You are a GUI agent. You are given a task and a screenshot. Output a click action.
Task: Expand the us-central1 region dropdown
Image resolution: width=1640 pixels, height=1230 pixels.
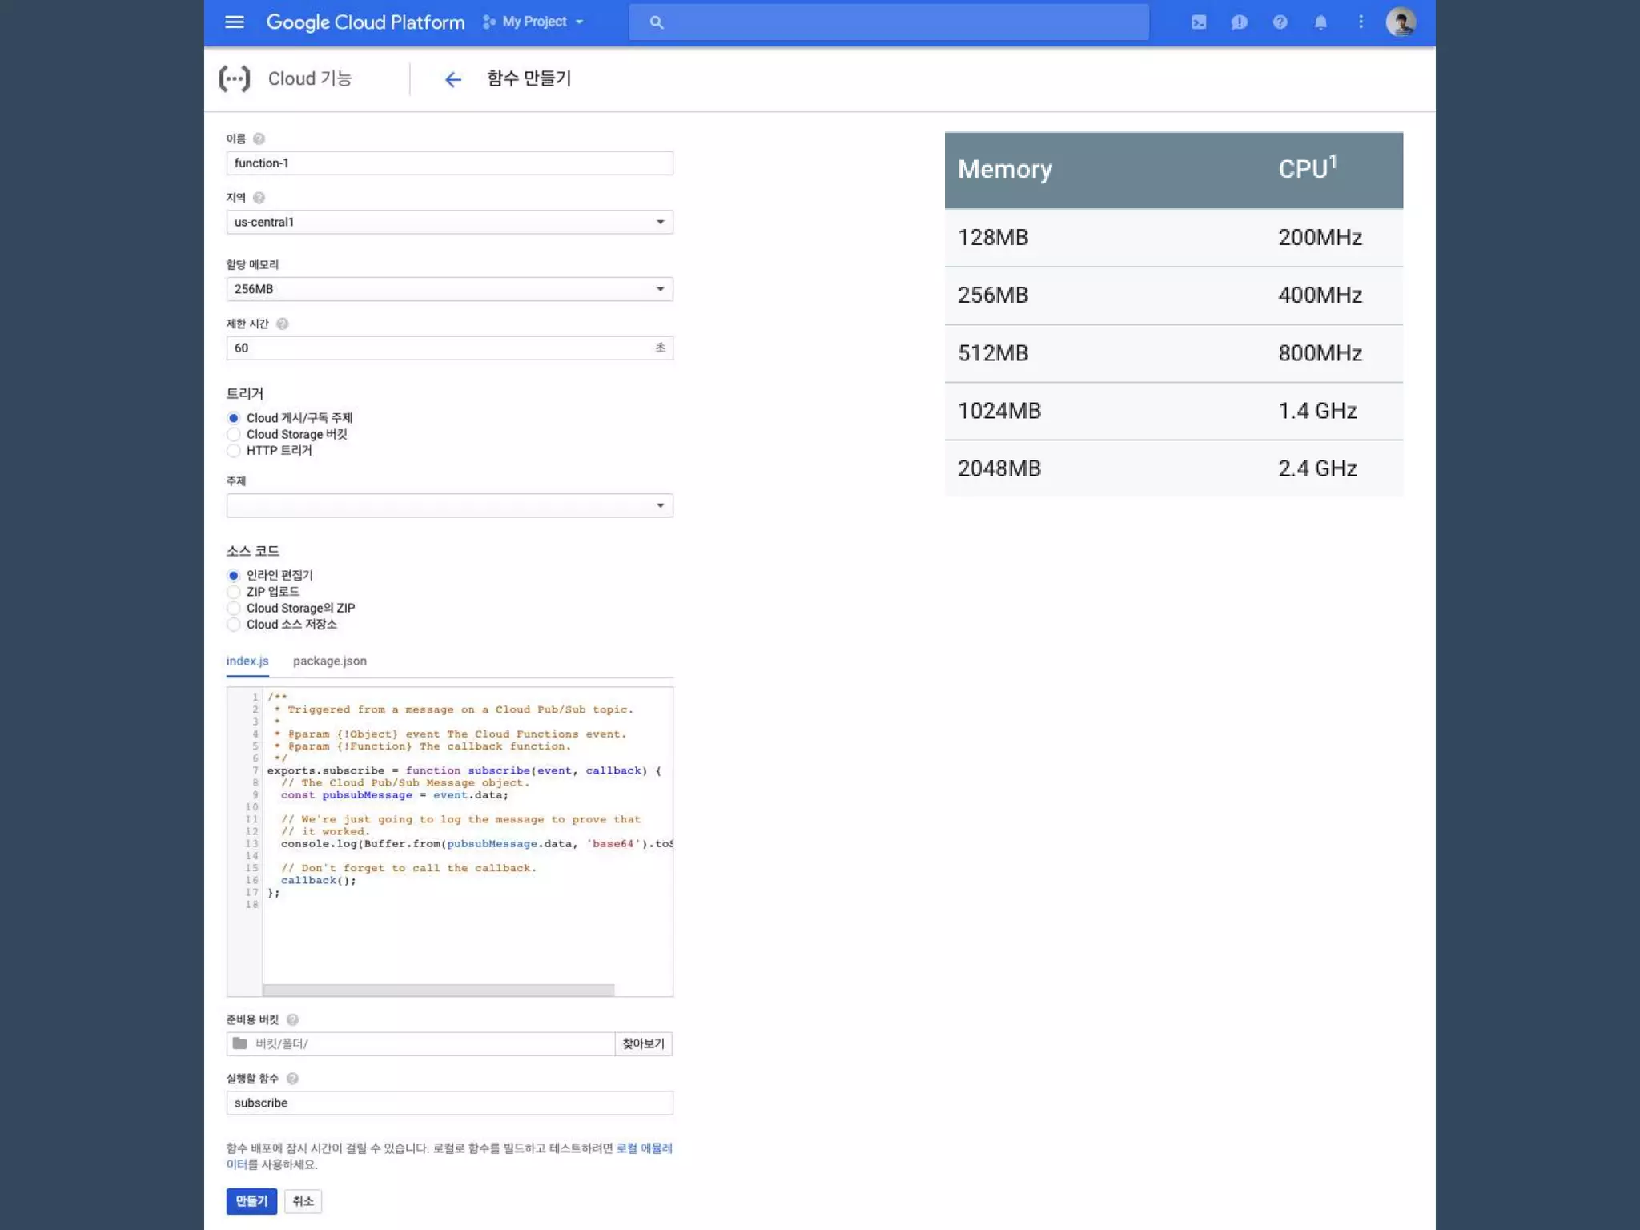(449, 223)
